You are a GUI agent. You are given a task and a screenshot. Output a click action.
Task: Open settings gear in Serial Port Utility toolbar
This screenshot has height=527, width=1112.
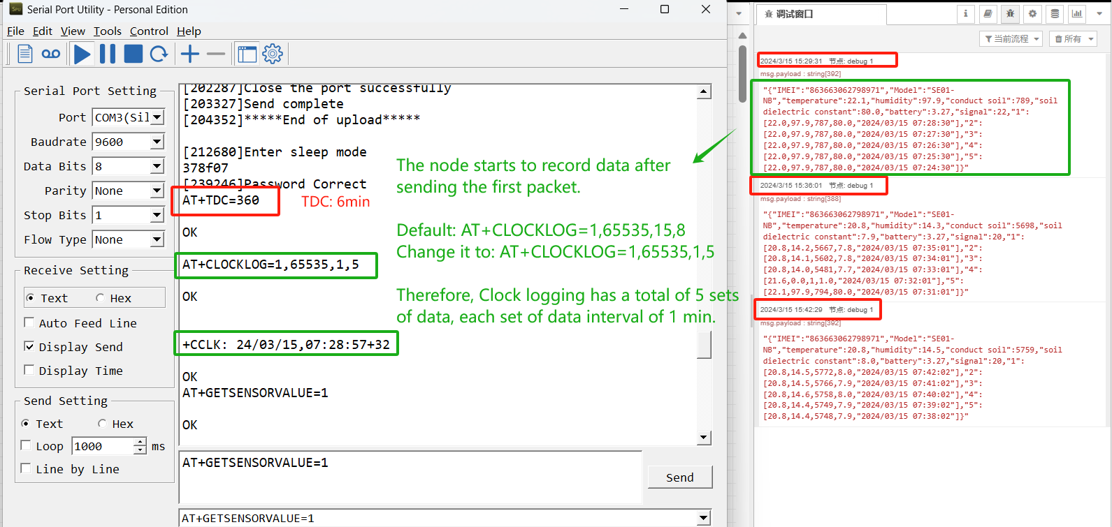(273, 54)
